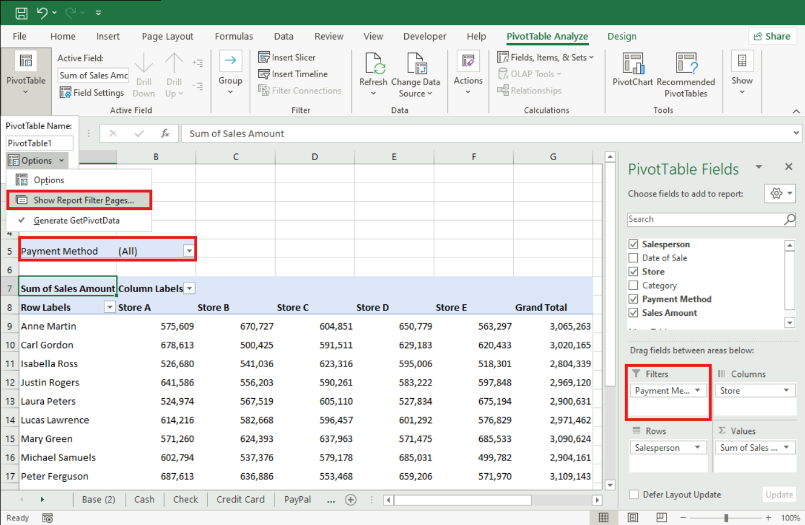Uncheck the Salesperson field
The width and height of the screenshot is (805, 525).
coord(633,244)
